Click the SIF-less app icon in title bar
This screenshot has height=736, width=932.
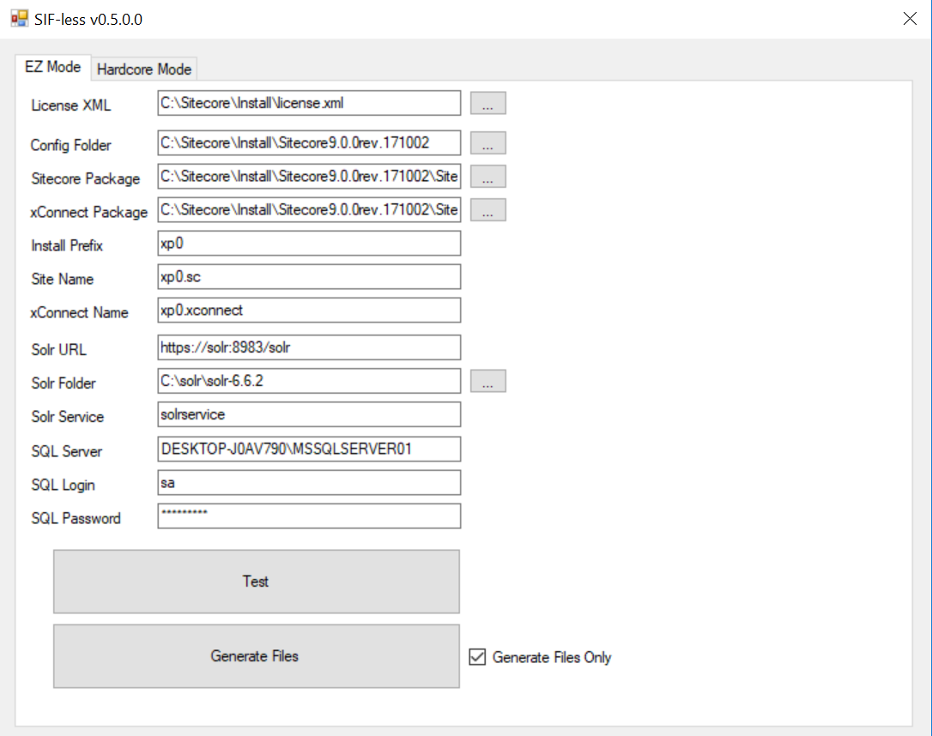coord(19,18)
